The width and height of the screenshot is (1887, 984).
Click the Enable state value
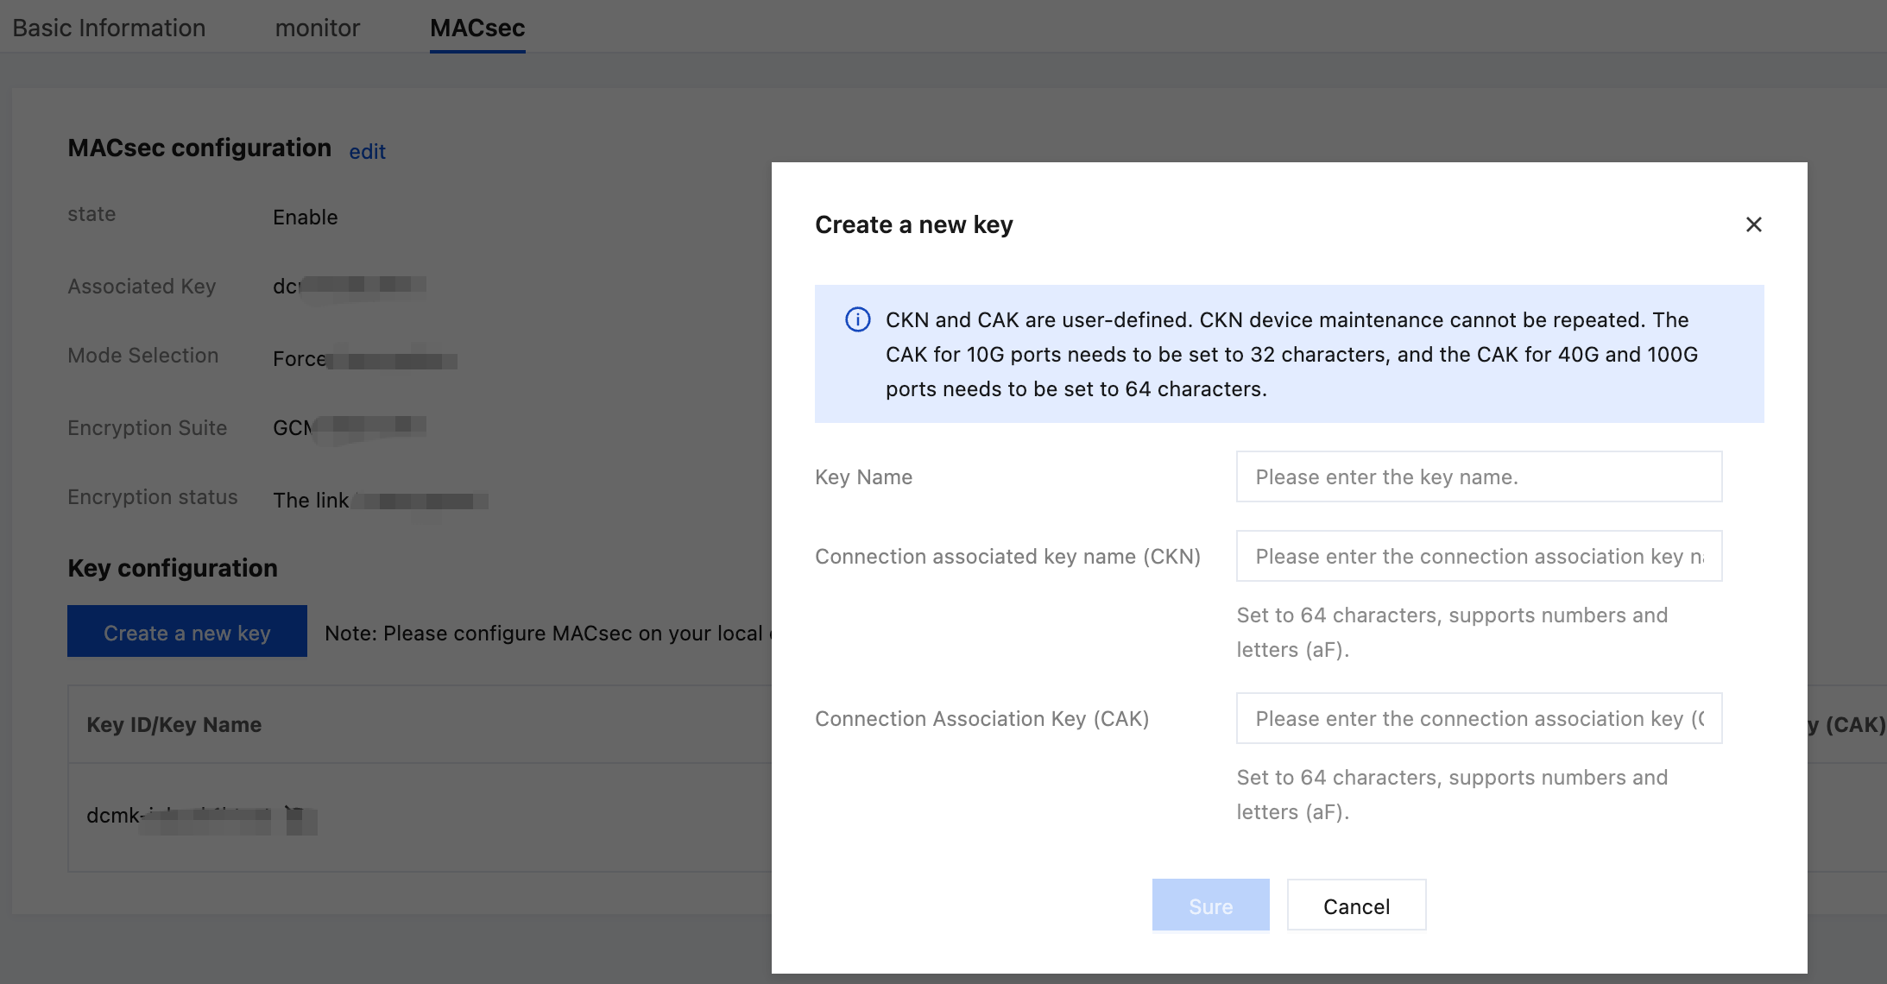click(305, 218)
